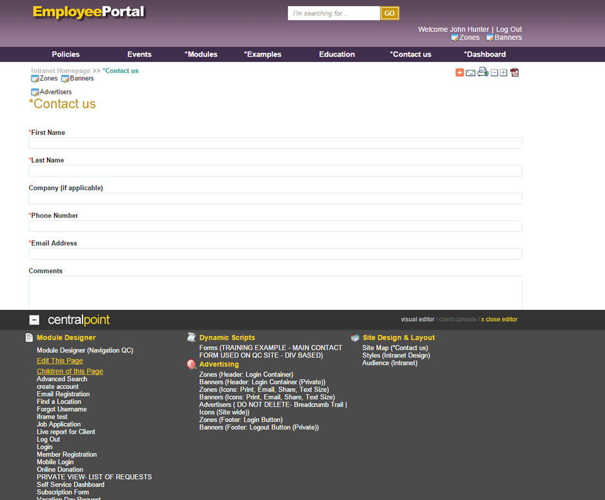The height and width of the screenshot is (500, 605).
Task: Click the Log Out link in the header
Action: pyautogui.click(x=509, y=30)
